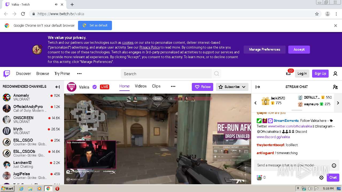This screenshot has width=342, height=192.
Task: Open the top navigation more menu
Action: tap(79, 74)
